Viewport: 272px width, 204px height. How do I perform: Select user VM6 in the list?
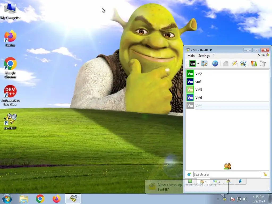(227, 98)
